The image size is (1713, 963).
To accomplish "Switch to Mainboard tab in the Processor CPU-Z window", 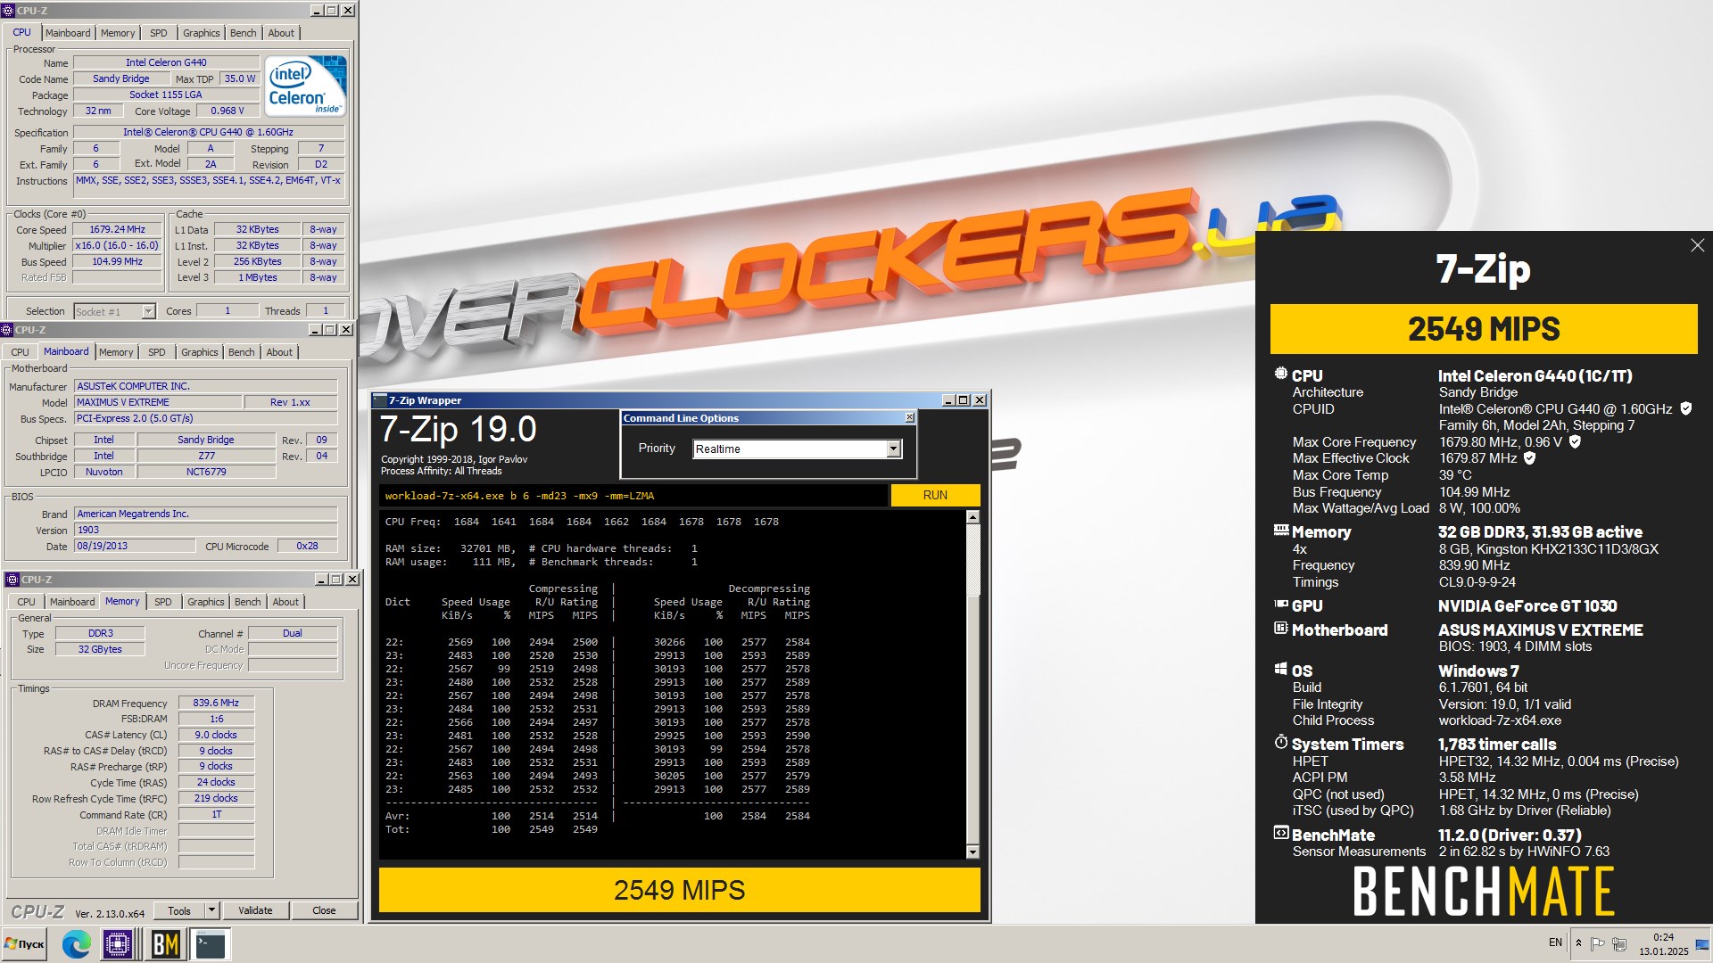I will pyautogui.click(x=69, y=33).
